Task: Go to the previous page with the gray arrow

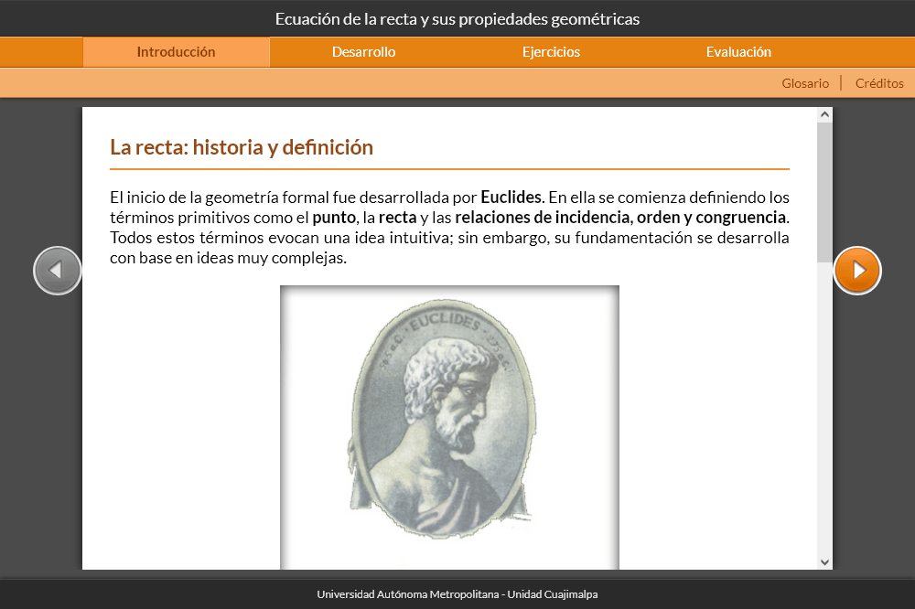Action: click(x=57, y=271)
